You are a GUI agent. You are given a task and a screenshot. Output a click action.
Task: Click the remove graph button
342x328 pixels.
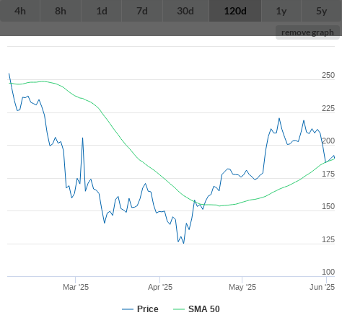pyautogui.click(x=307, y=32)
